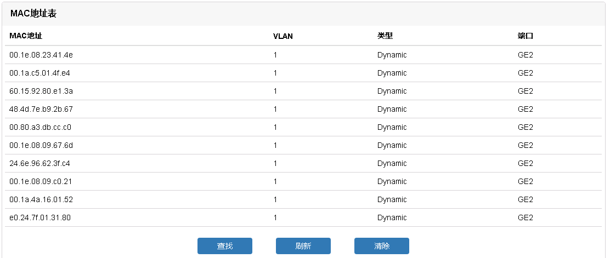Select MAC address 00.80.a3.db.cc.c0
Viewport: 610px width, 258px height.
point(40,127)
